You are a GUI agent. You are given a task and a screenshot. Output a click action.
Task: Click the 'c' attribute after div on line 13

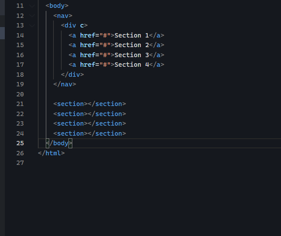point(82,25)
